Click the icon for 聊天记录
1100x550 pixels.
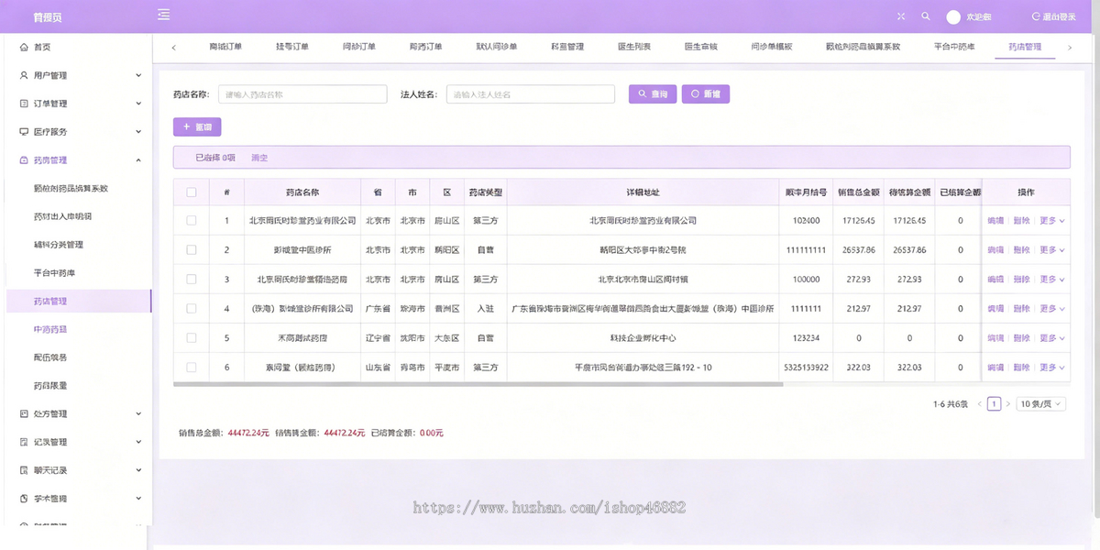tap(24, 470)
